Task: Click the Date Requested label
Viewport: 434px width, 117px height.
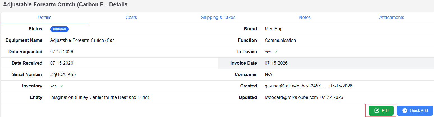Action: coord(25,52)
